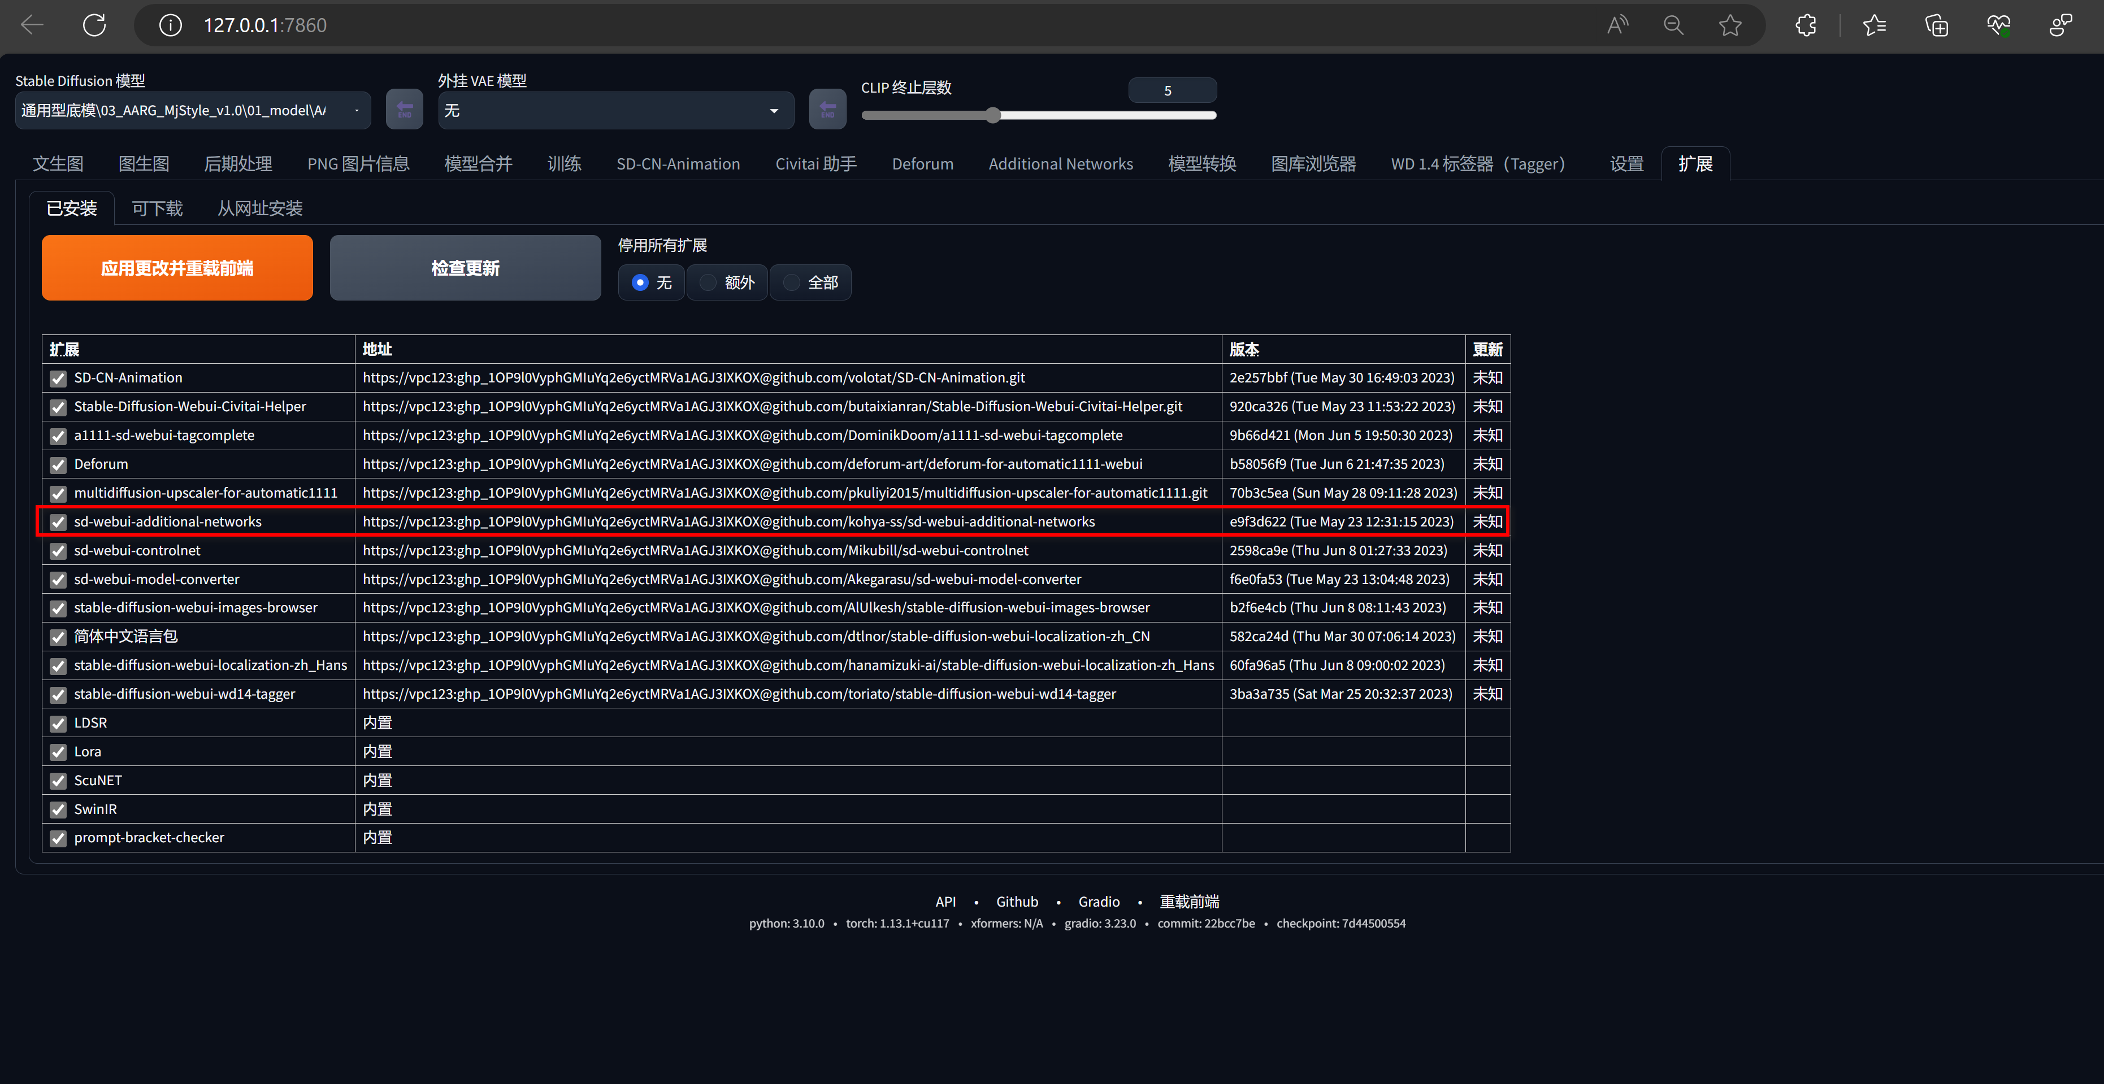
Task: Click refresh icon next to Stable Diffusion model
Action: point(404,110)
